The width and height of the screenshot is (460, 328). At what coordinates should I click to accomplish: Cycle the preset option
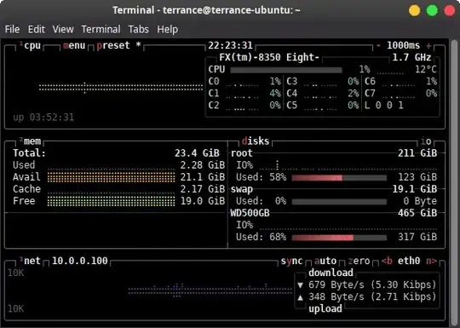point(113,46)
